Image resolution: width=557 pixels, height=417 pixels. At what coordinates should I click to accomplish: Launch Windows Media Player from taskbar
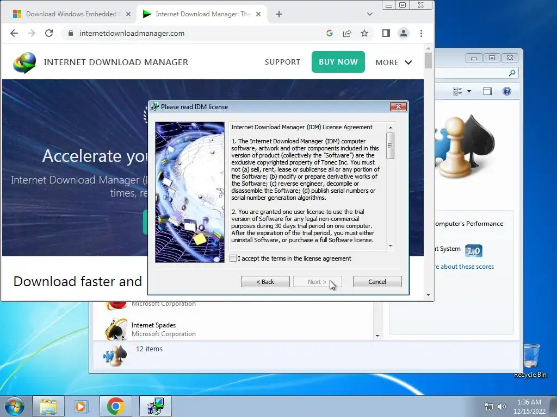coord(82,406)
